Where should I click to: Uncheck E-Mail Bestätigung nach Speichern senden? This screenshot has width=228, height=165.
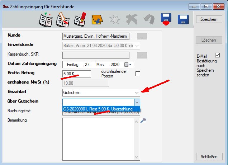(217, 55)
